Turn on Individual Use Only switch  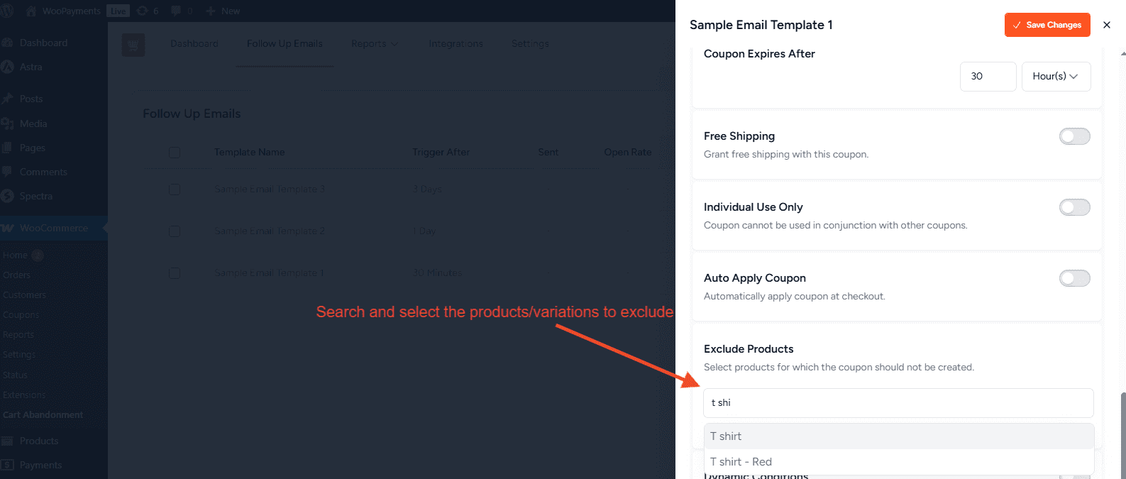1074,207
